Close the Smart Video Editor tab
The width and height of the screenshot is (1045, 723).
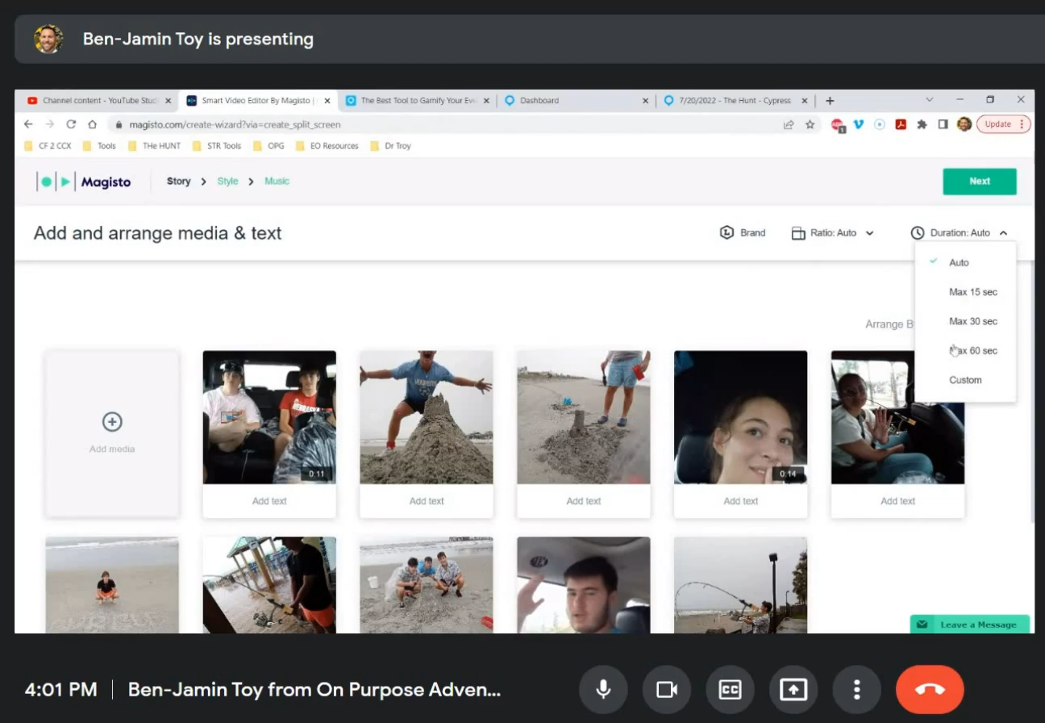coord(327,101)
